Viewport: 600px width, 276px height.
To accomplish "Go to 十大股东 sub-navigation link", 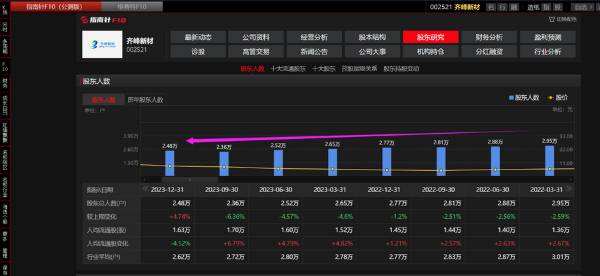I will pyautogui.click(x=324, y=69).
